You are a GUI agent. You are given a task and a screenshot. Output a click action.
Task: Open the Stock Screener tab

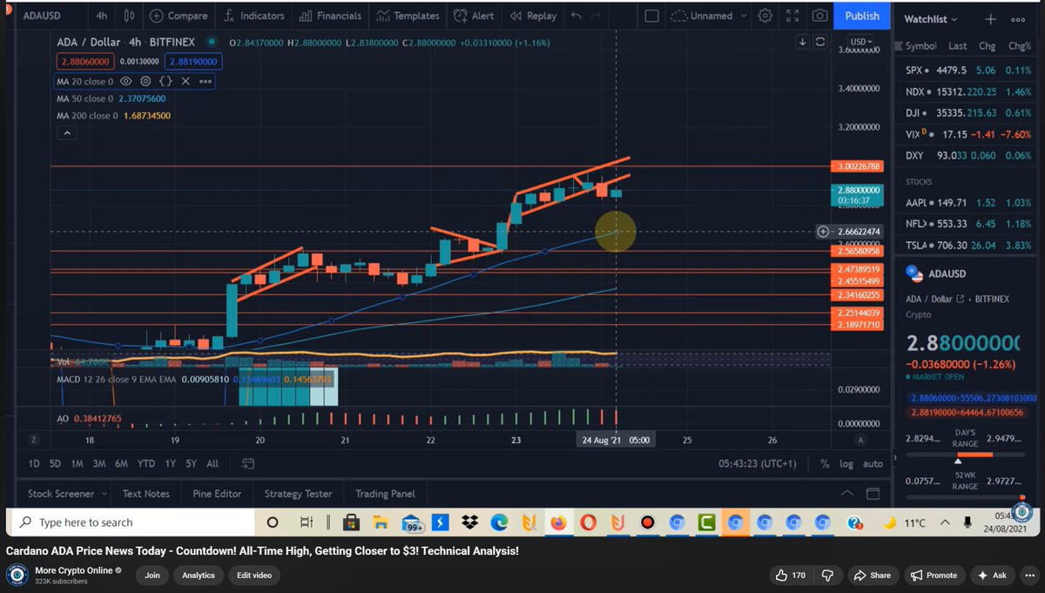point(60,494)
